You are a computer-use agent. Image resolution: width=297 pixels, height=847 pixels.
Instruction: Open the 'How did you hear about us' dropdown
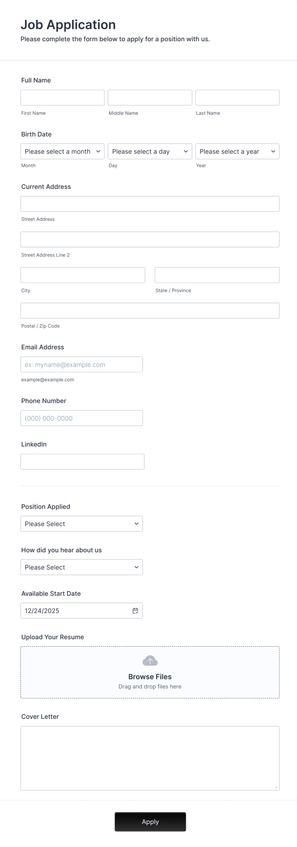[81, 567]
